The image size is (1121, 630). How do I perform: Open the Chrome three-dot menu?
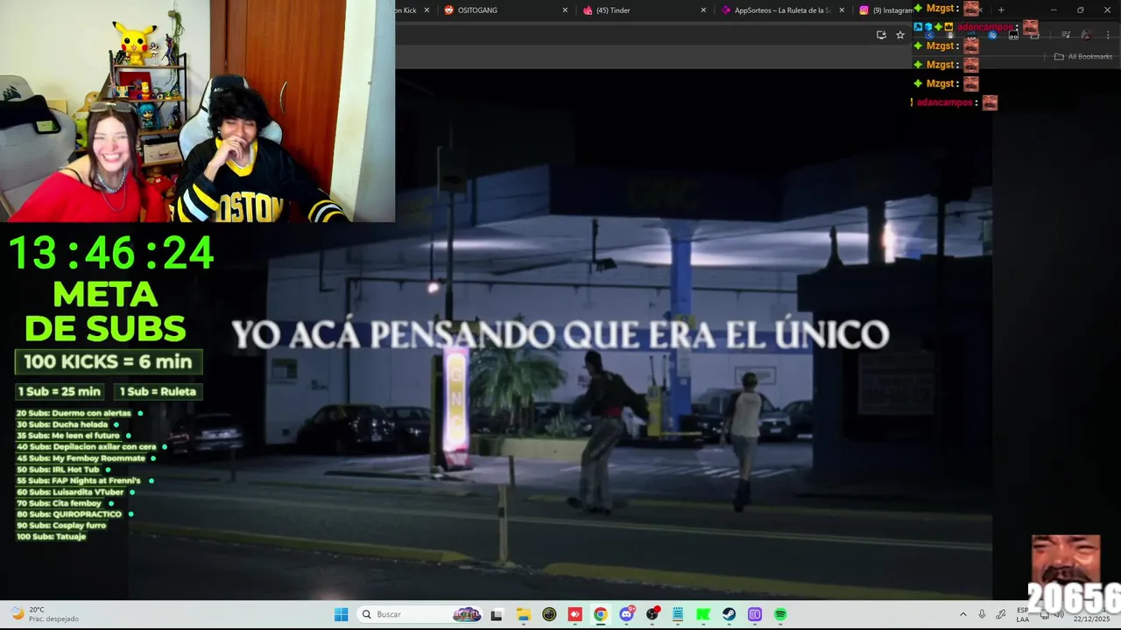click(1108, 35)
